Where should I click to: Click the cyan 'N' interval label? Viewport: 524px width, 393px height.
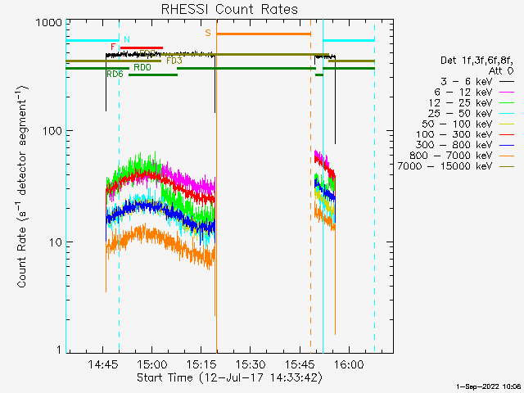127,39
